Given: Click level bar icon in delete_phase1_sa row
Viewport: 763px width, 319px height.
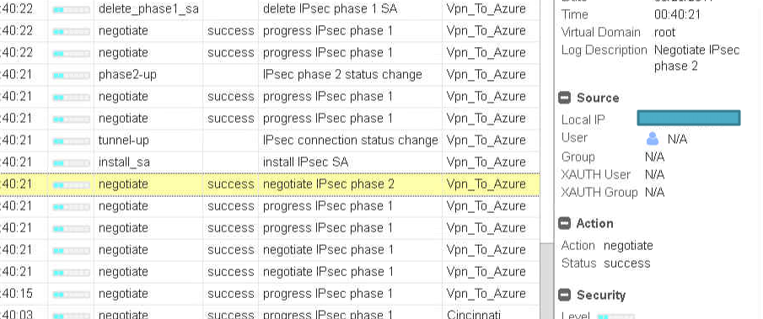Looking at the screenshot, I should pyautogui.click(x=71, y=10).
